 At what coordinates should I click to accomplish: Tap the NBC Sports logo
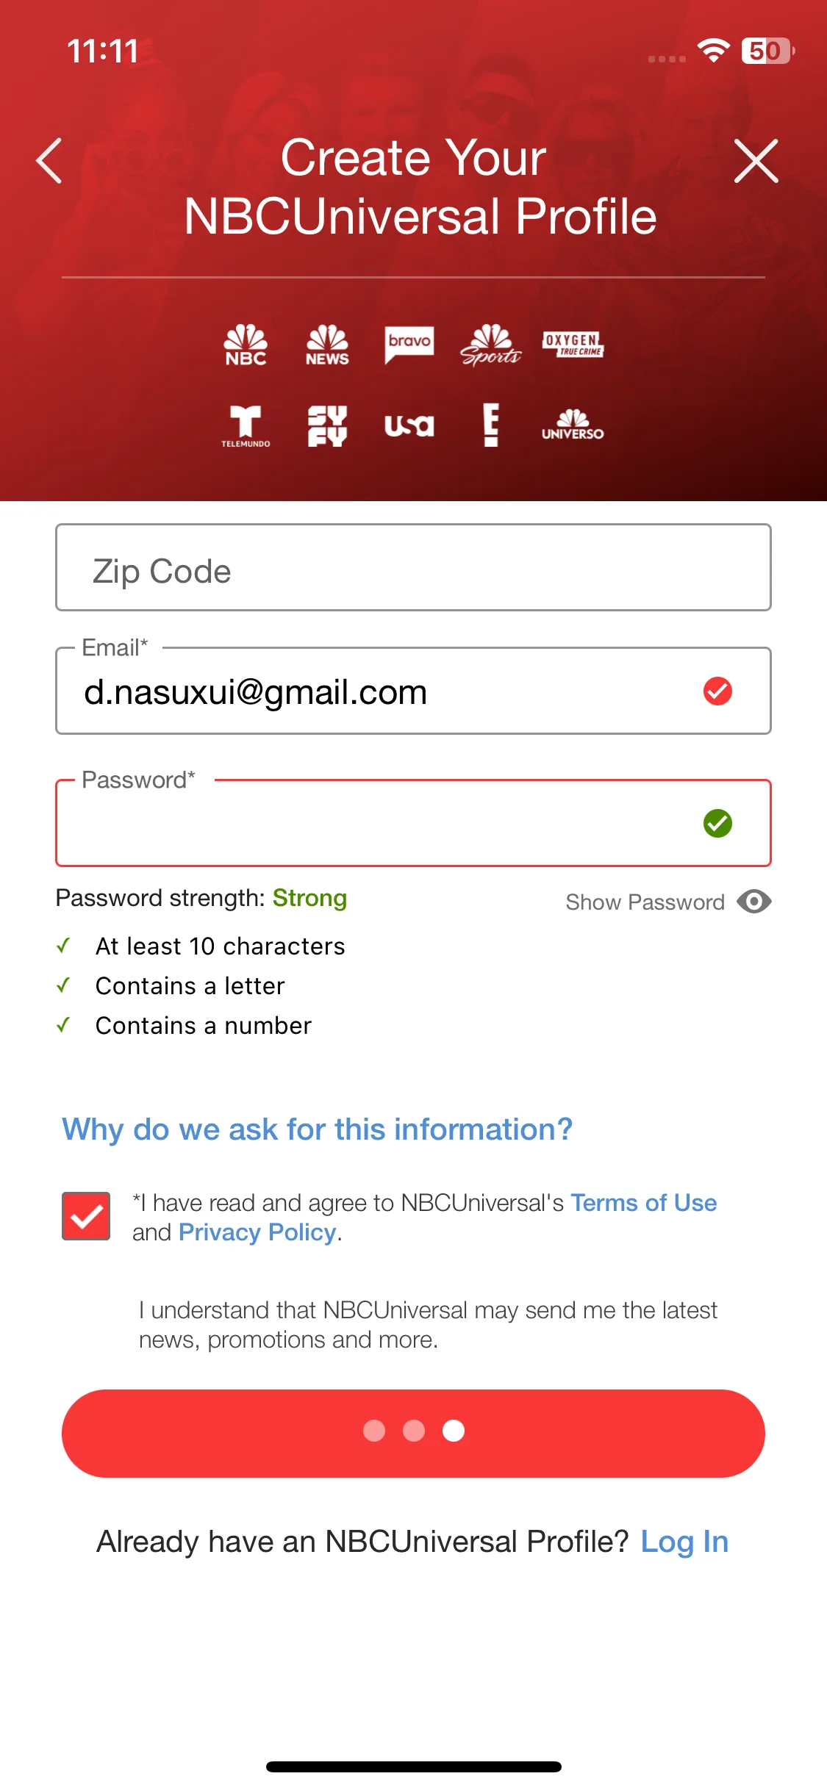click(x=491, y=345)
